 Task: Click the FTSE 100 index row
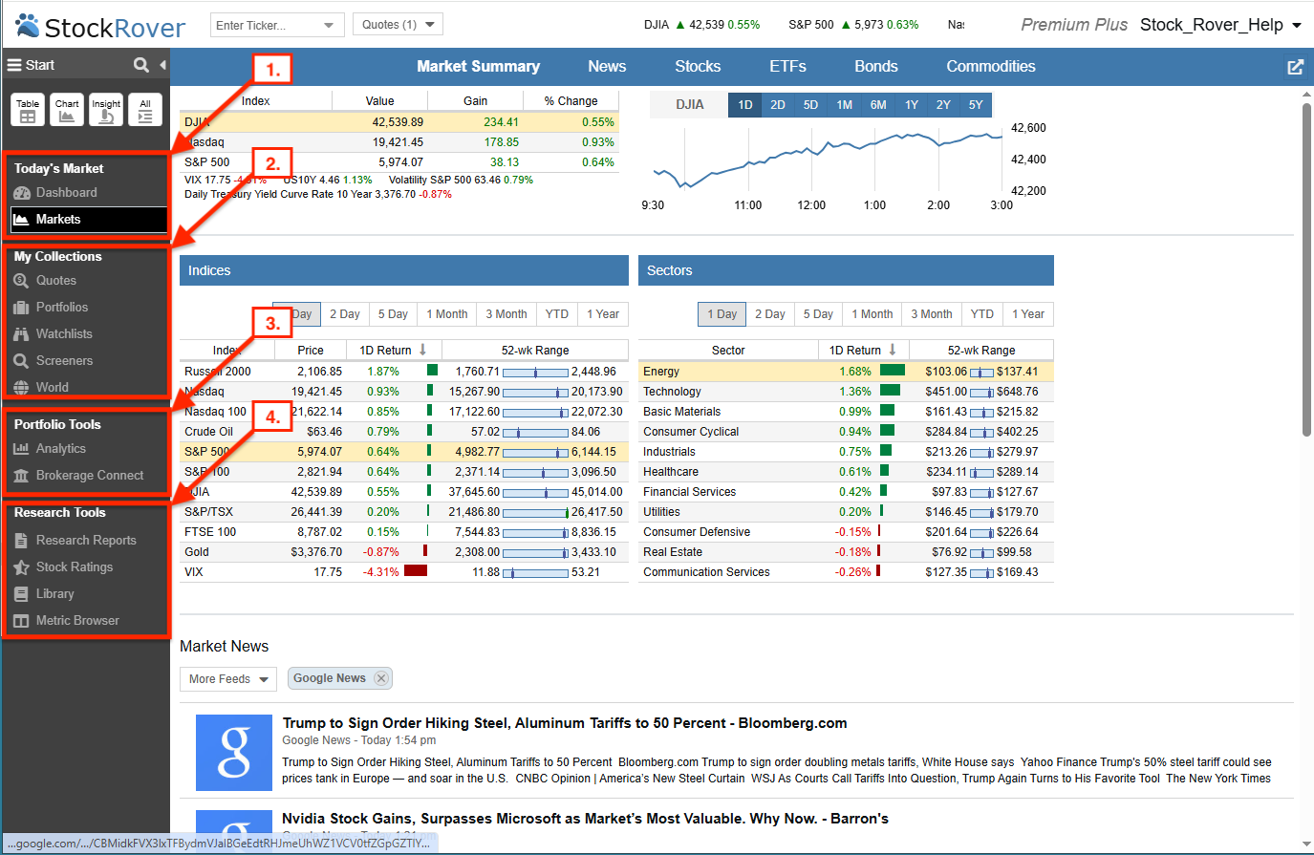point(404,532)
